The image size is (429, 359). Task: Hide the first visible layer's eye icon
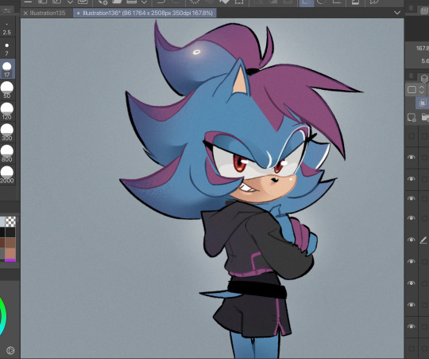411,157
